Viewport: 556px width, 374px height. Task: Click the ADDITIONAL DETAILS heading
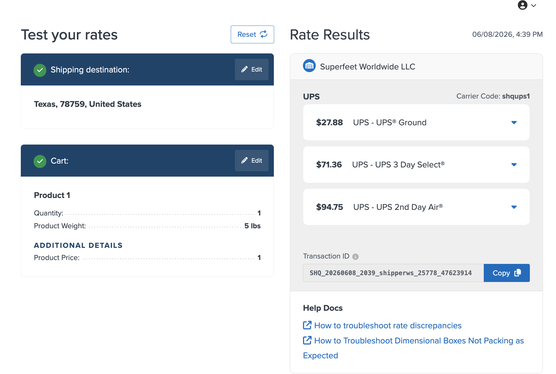78,245
